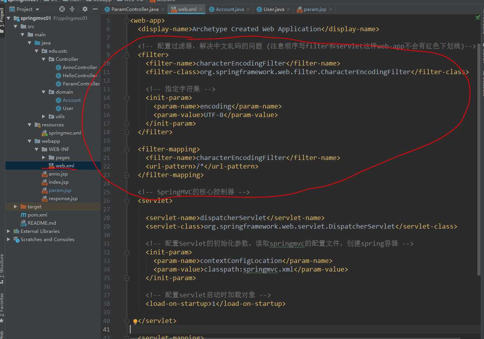Hide the Project tool window
Image resolution: width=484 pixels, height=339 pixels.
pos(95,9)
